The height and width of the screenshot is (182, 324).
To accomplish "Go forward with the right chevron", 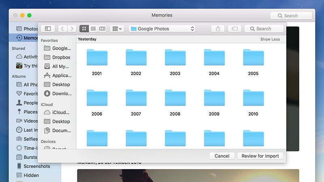I will click(x=72, y=28).
